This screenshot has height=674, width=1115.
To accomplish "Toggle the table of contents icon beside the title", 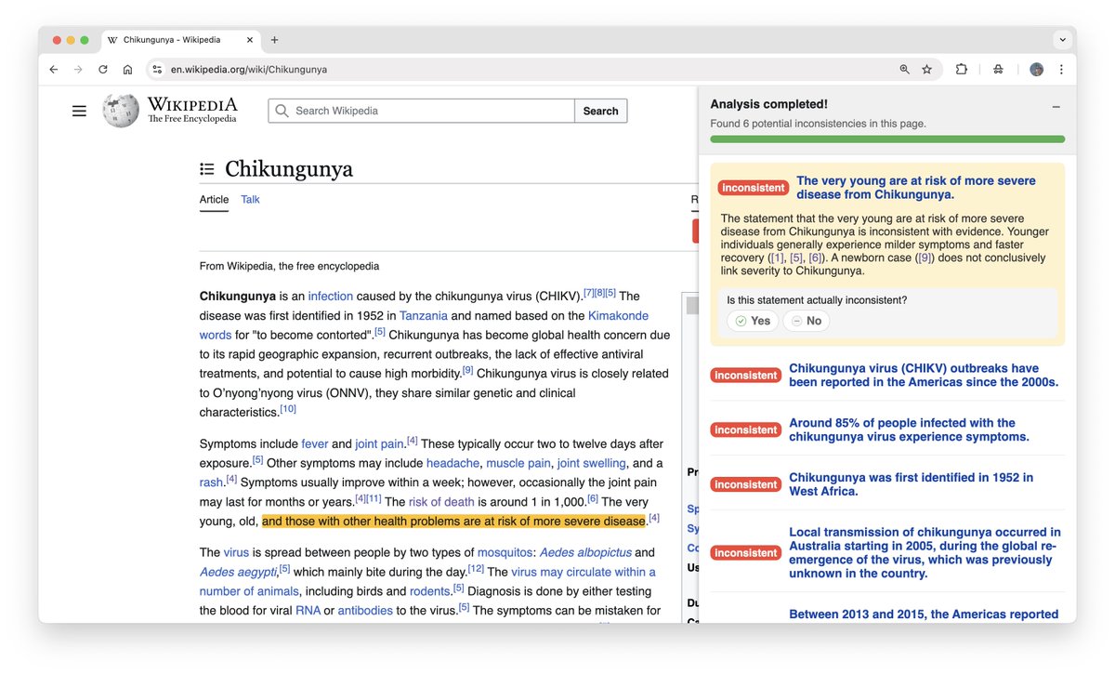I will point(207,169).
